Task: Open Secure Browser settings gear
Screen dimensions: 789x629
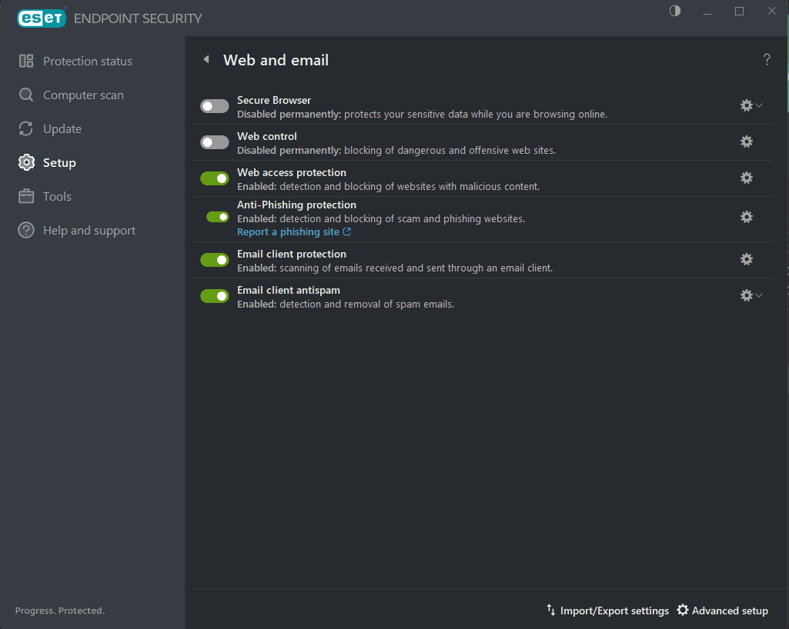Action: tap(746, 105)
